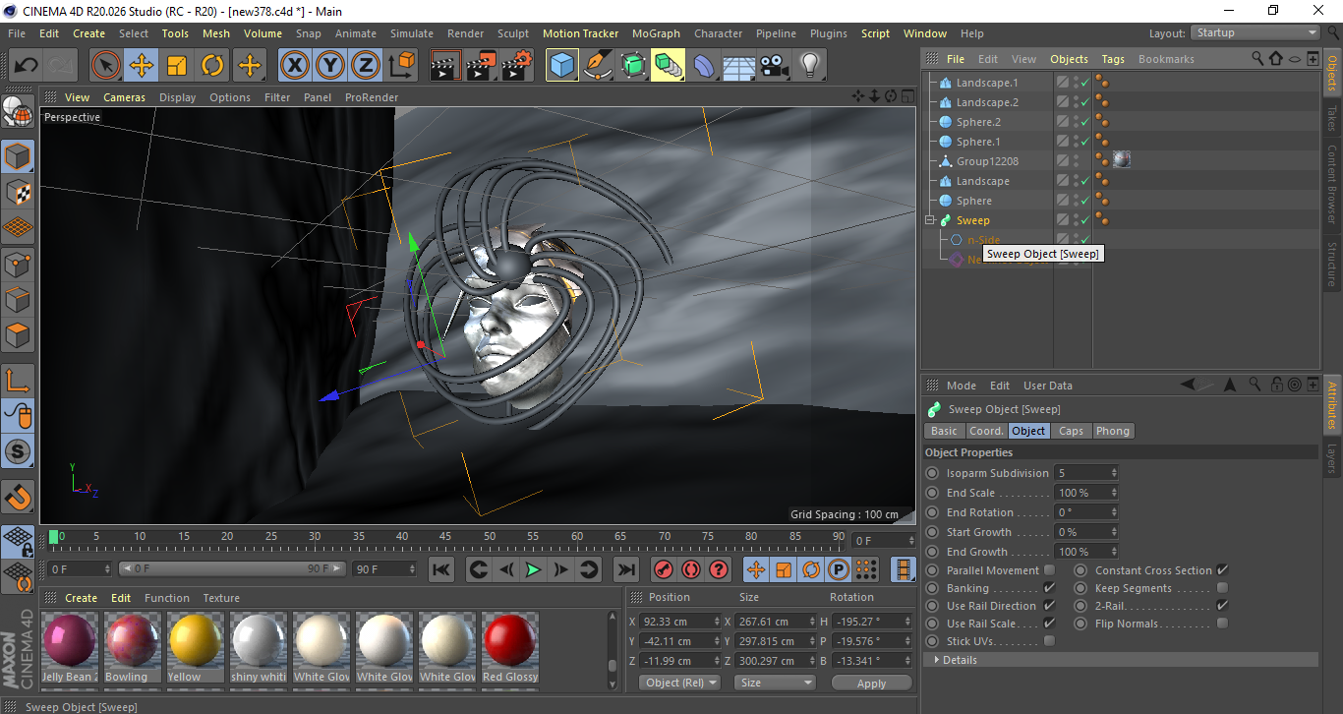This screenshot has width=1343, height=714.
Task: Activate the Move tool
Action: 142,66
